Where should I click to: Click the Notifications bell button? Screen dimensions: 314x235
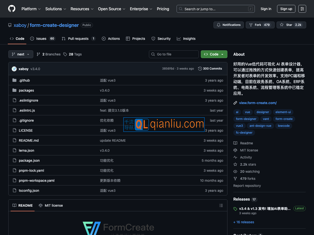228,25
